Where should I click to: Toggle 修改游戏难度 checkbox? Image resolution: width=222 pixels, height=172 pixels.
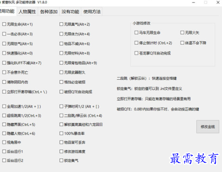[61, 152]
